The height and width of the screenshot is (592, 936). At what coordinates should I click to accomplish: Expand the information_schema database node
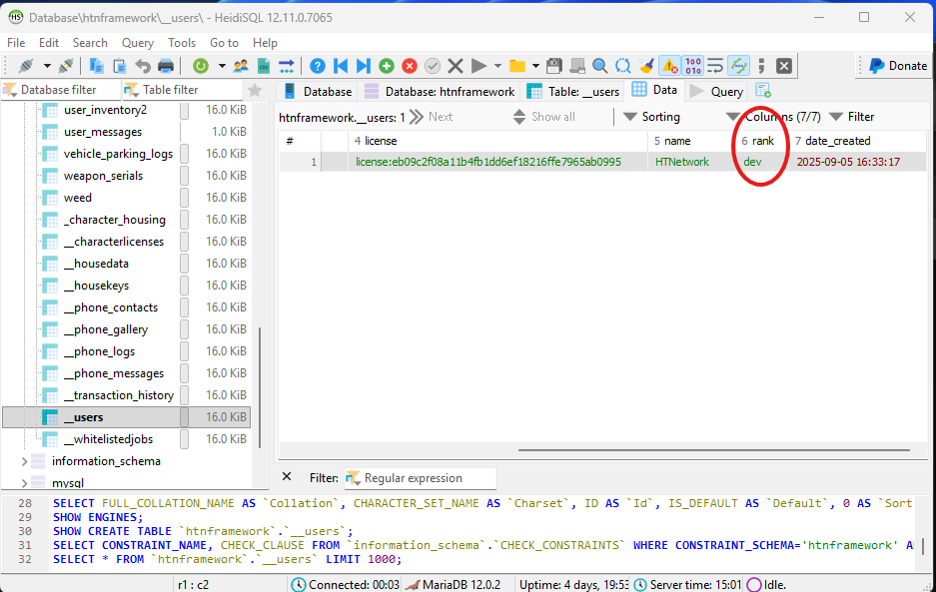25,461
